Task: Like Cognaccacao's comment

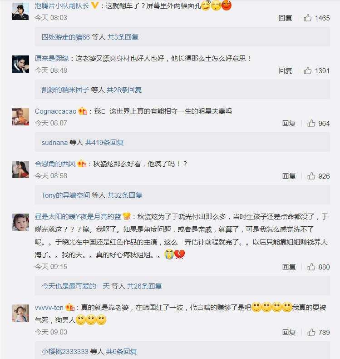Action: 311,123
